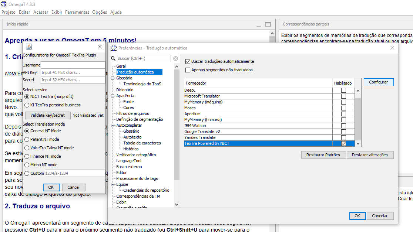
Task: Click preferences tree scrollbar down arrow
Action: [x=177, y=205]
